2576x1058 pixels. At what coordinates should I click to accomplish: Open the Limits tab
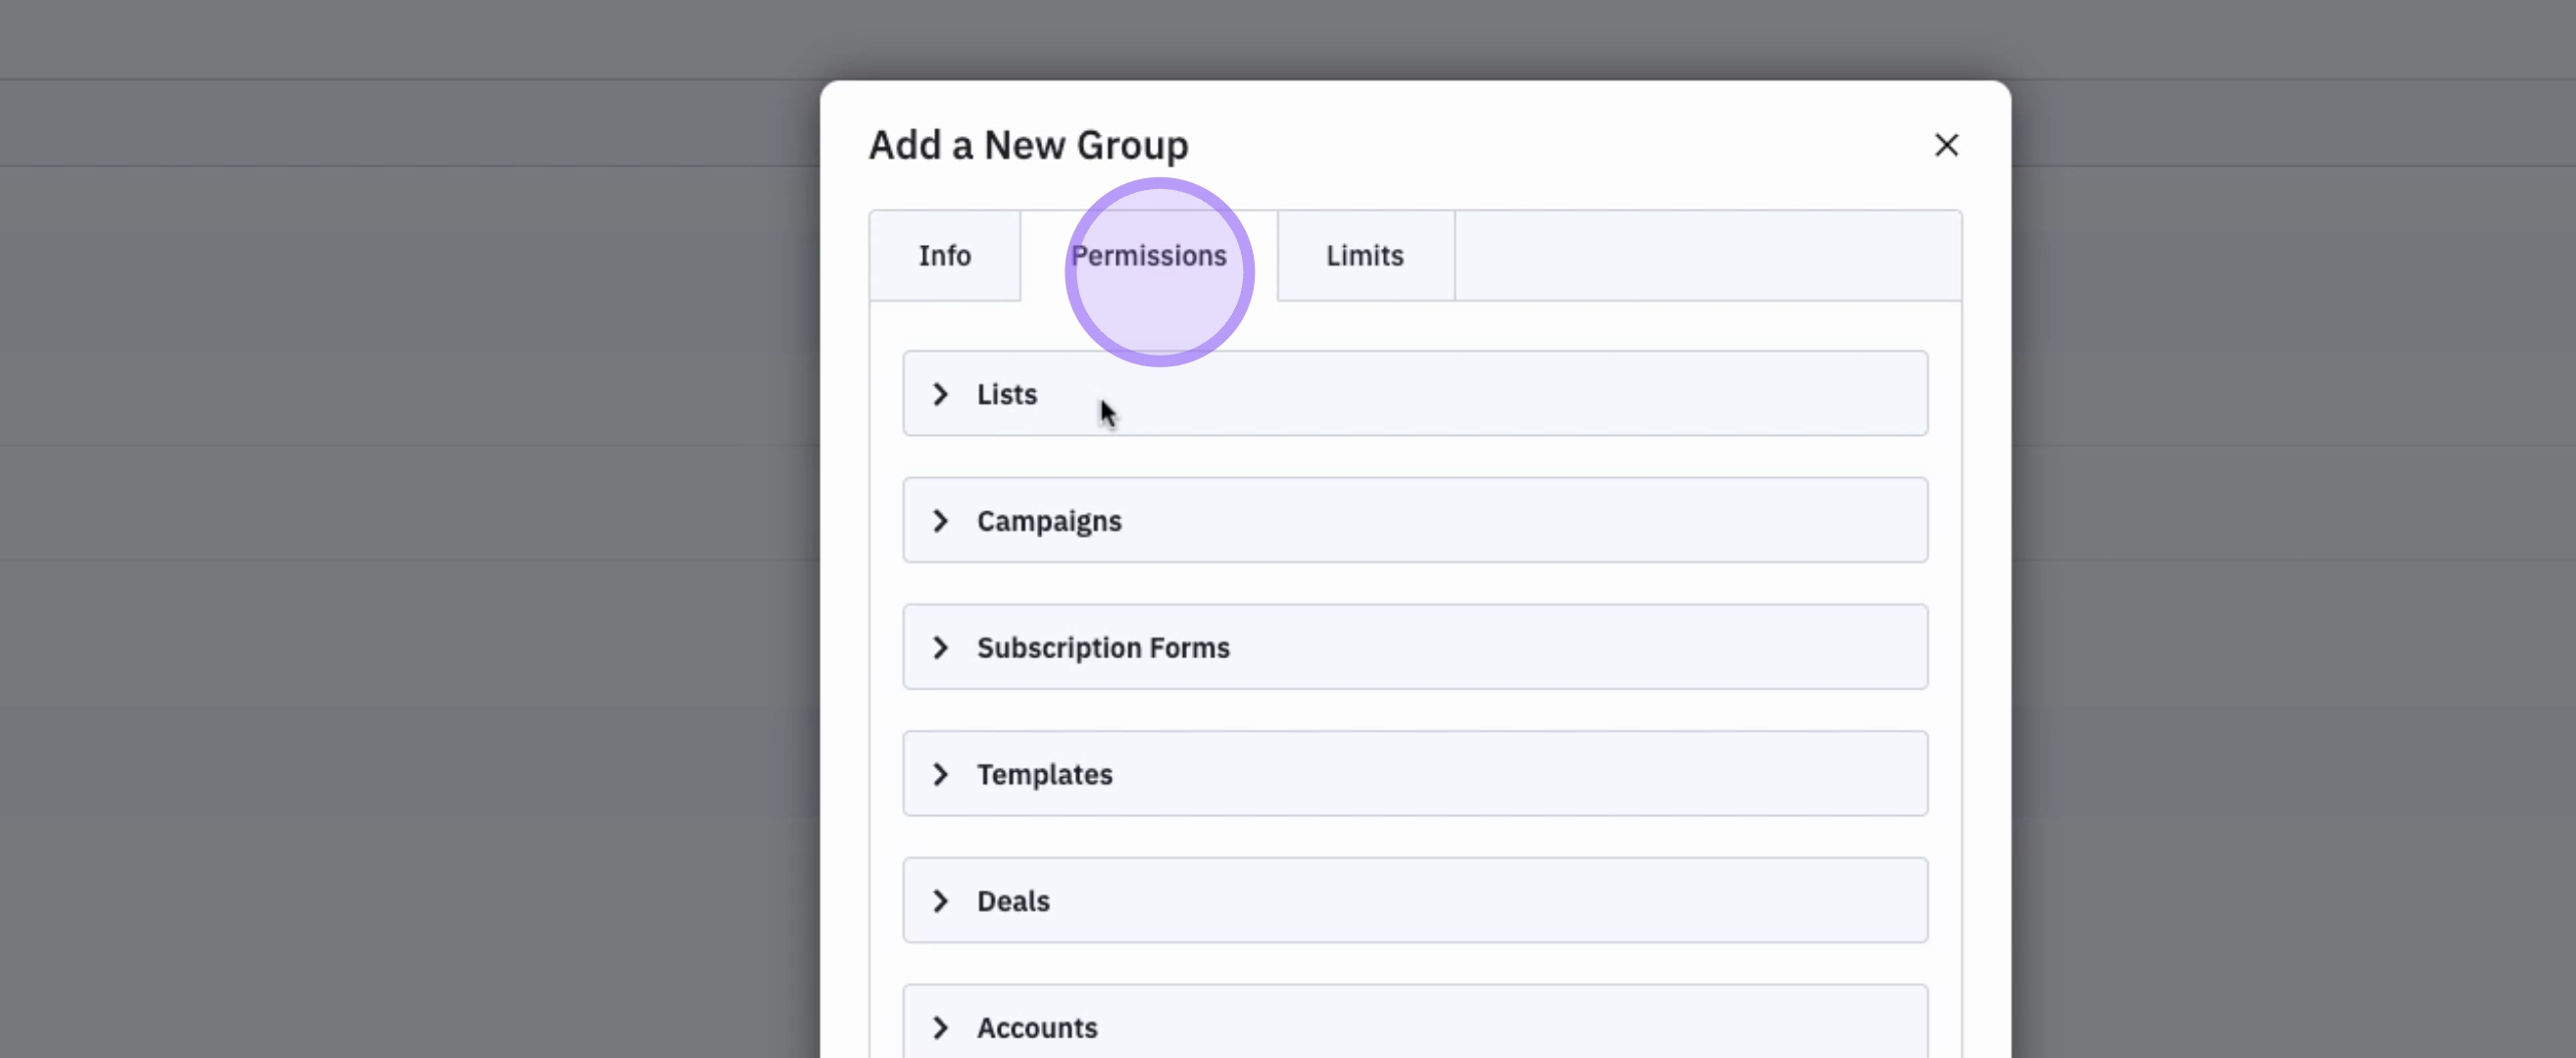click(x=1365, y=256)
